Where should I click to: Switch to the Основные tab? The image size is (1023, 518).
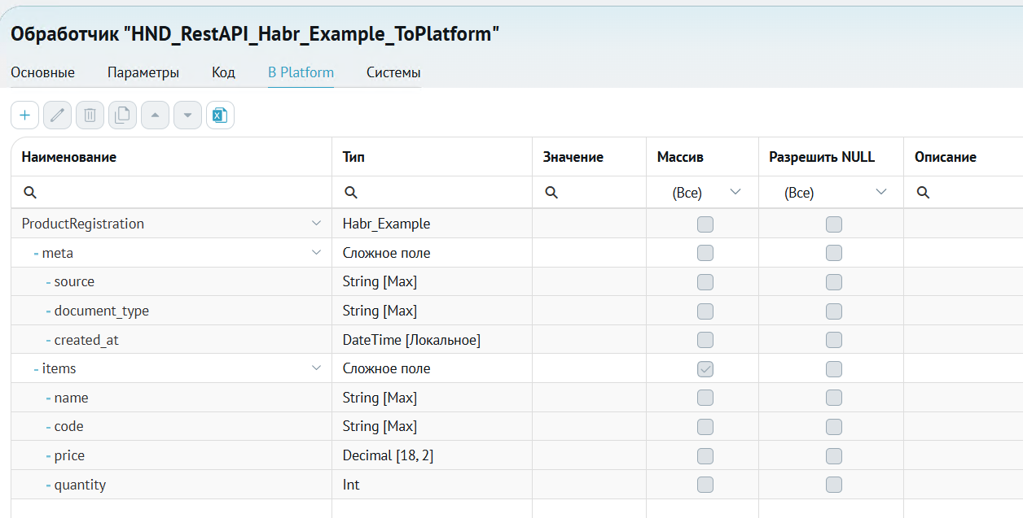(x=42, y=72)
